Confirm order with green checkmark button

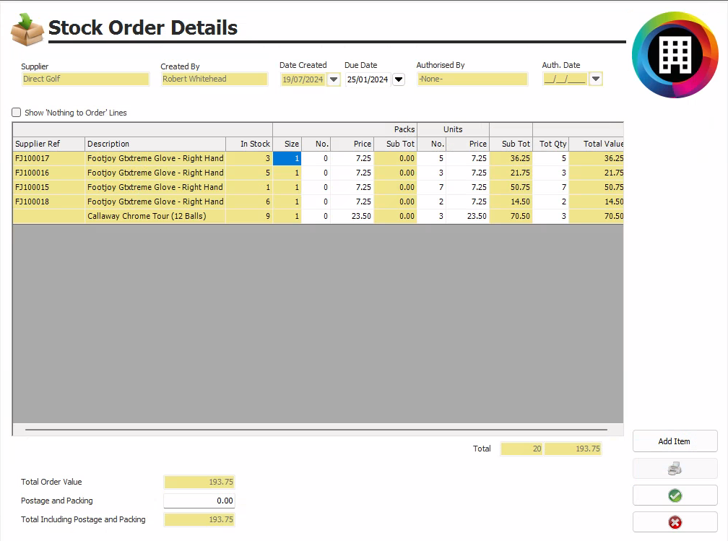click(675, 495)
